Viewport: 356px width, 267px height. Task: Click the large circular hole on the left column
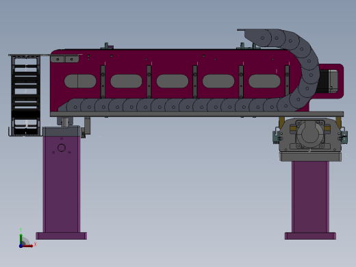coord(62,148)
